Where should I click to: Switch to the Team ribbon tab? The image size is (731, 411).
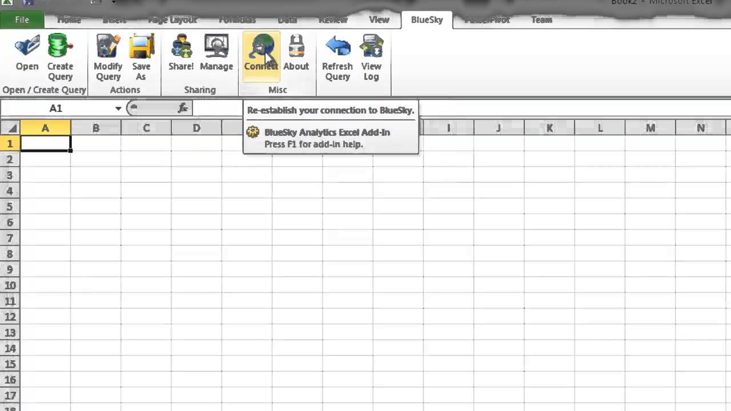click(541, 19)
